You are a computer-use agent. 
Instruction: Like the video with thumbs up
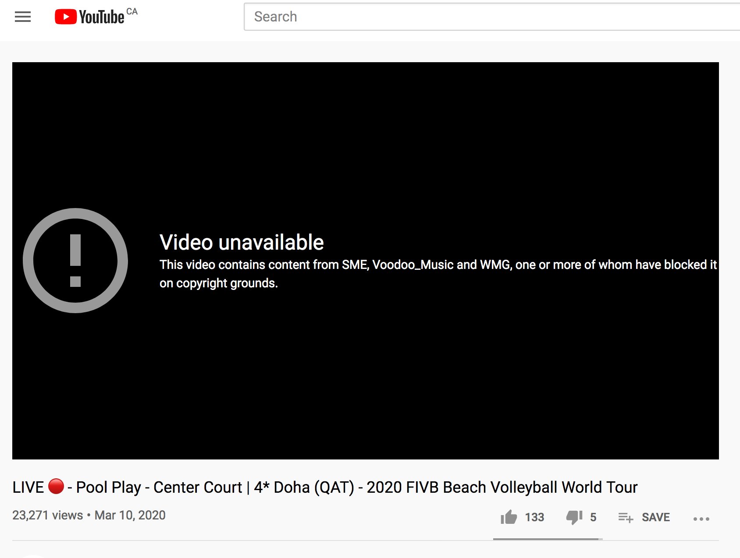point(509,517)
